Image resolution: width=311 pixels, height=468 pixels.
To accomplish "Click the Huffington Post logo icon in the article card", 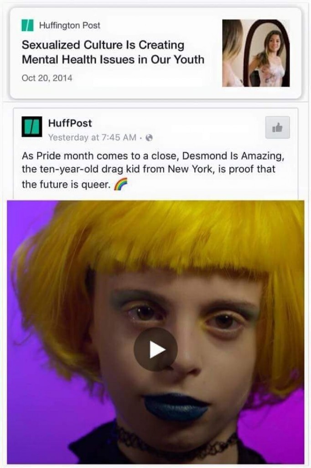I will coord(27,26).
